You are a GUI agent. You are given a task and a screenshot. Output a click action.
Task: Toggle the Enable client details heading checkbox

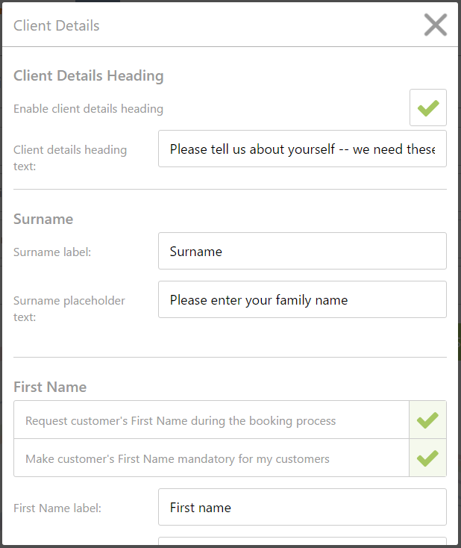(x=428, y=108)
